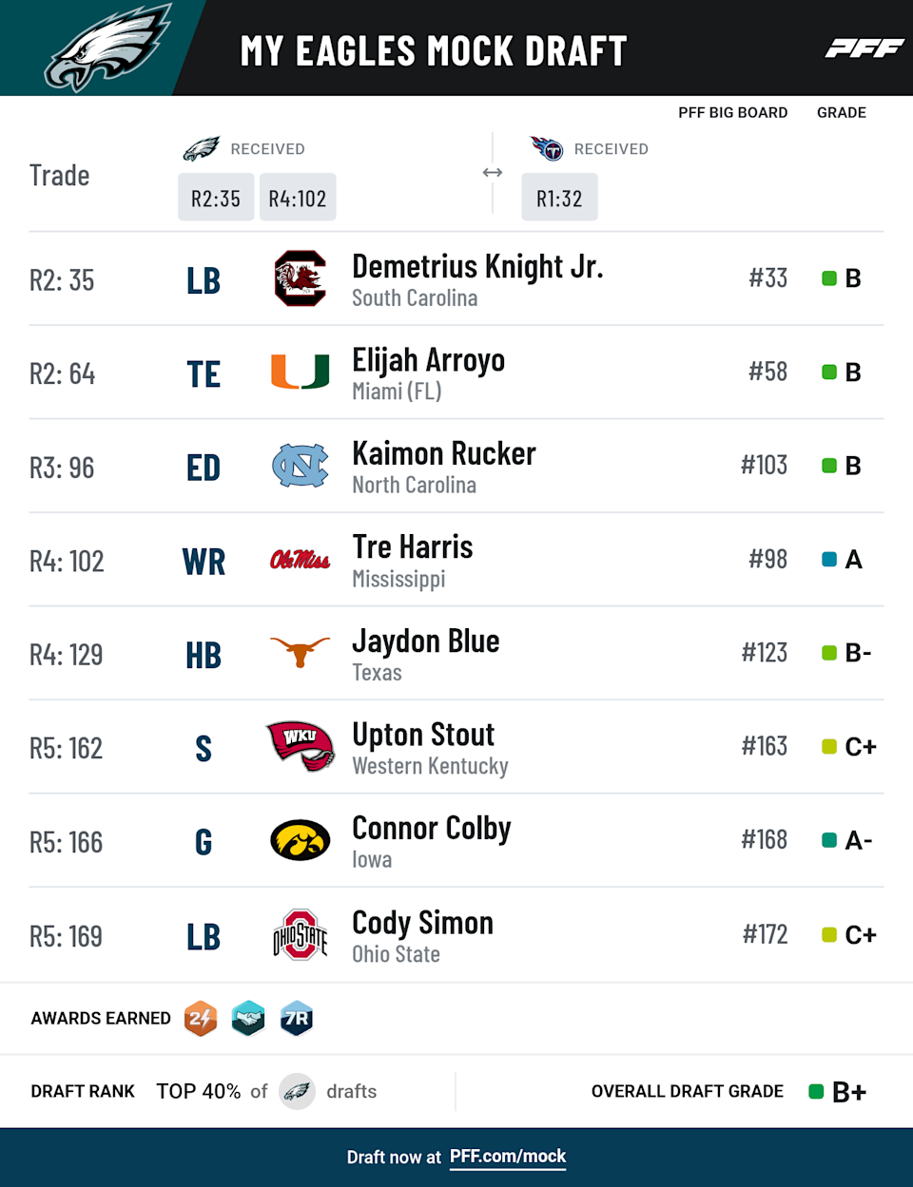Click the PFF logo at top right

coord(864,48)
